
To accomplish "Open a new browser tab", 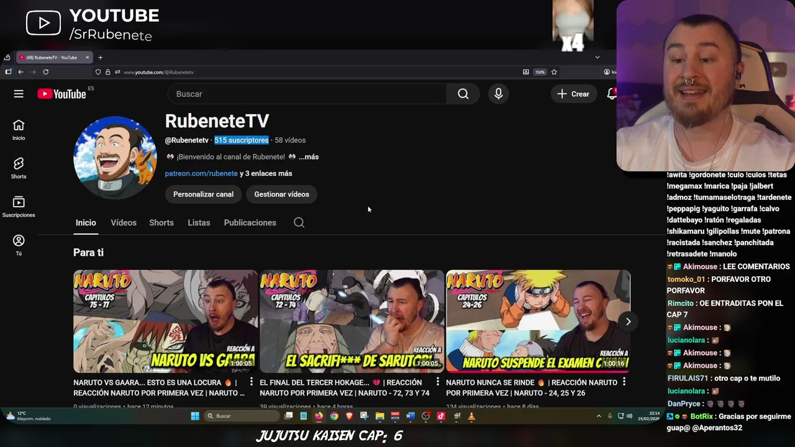I will (x=100, y=58).
